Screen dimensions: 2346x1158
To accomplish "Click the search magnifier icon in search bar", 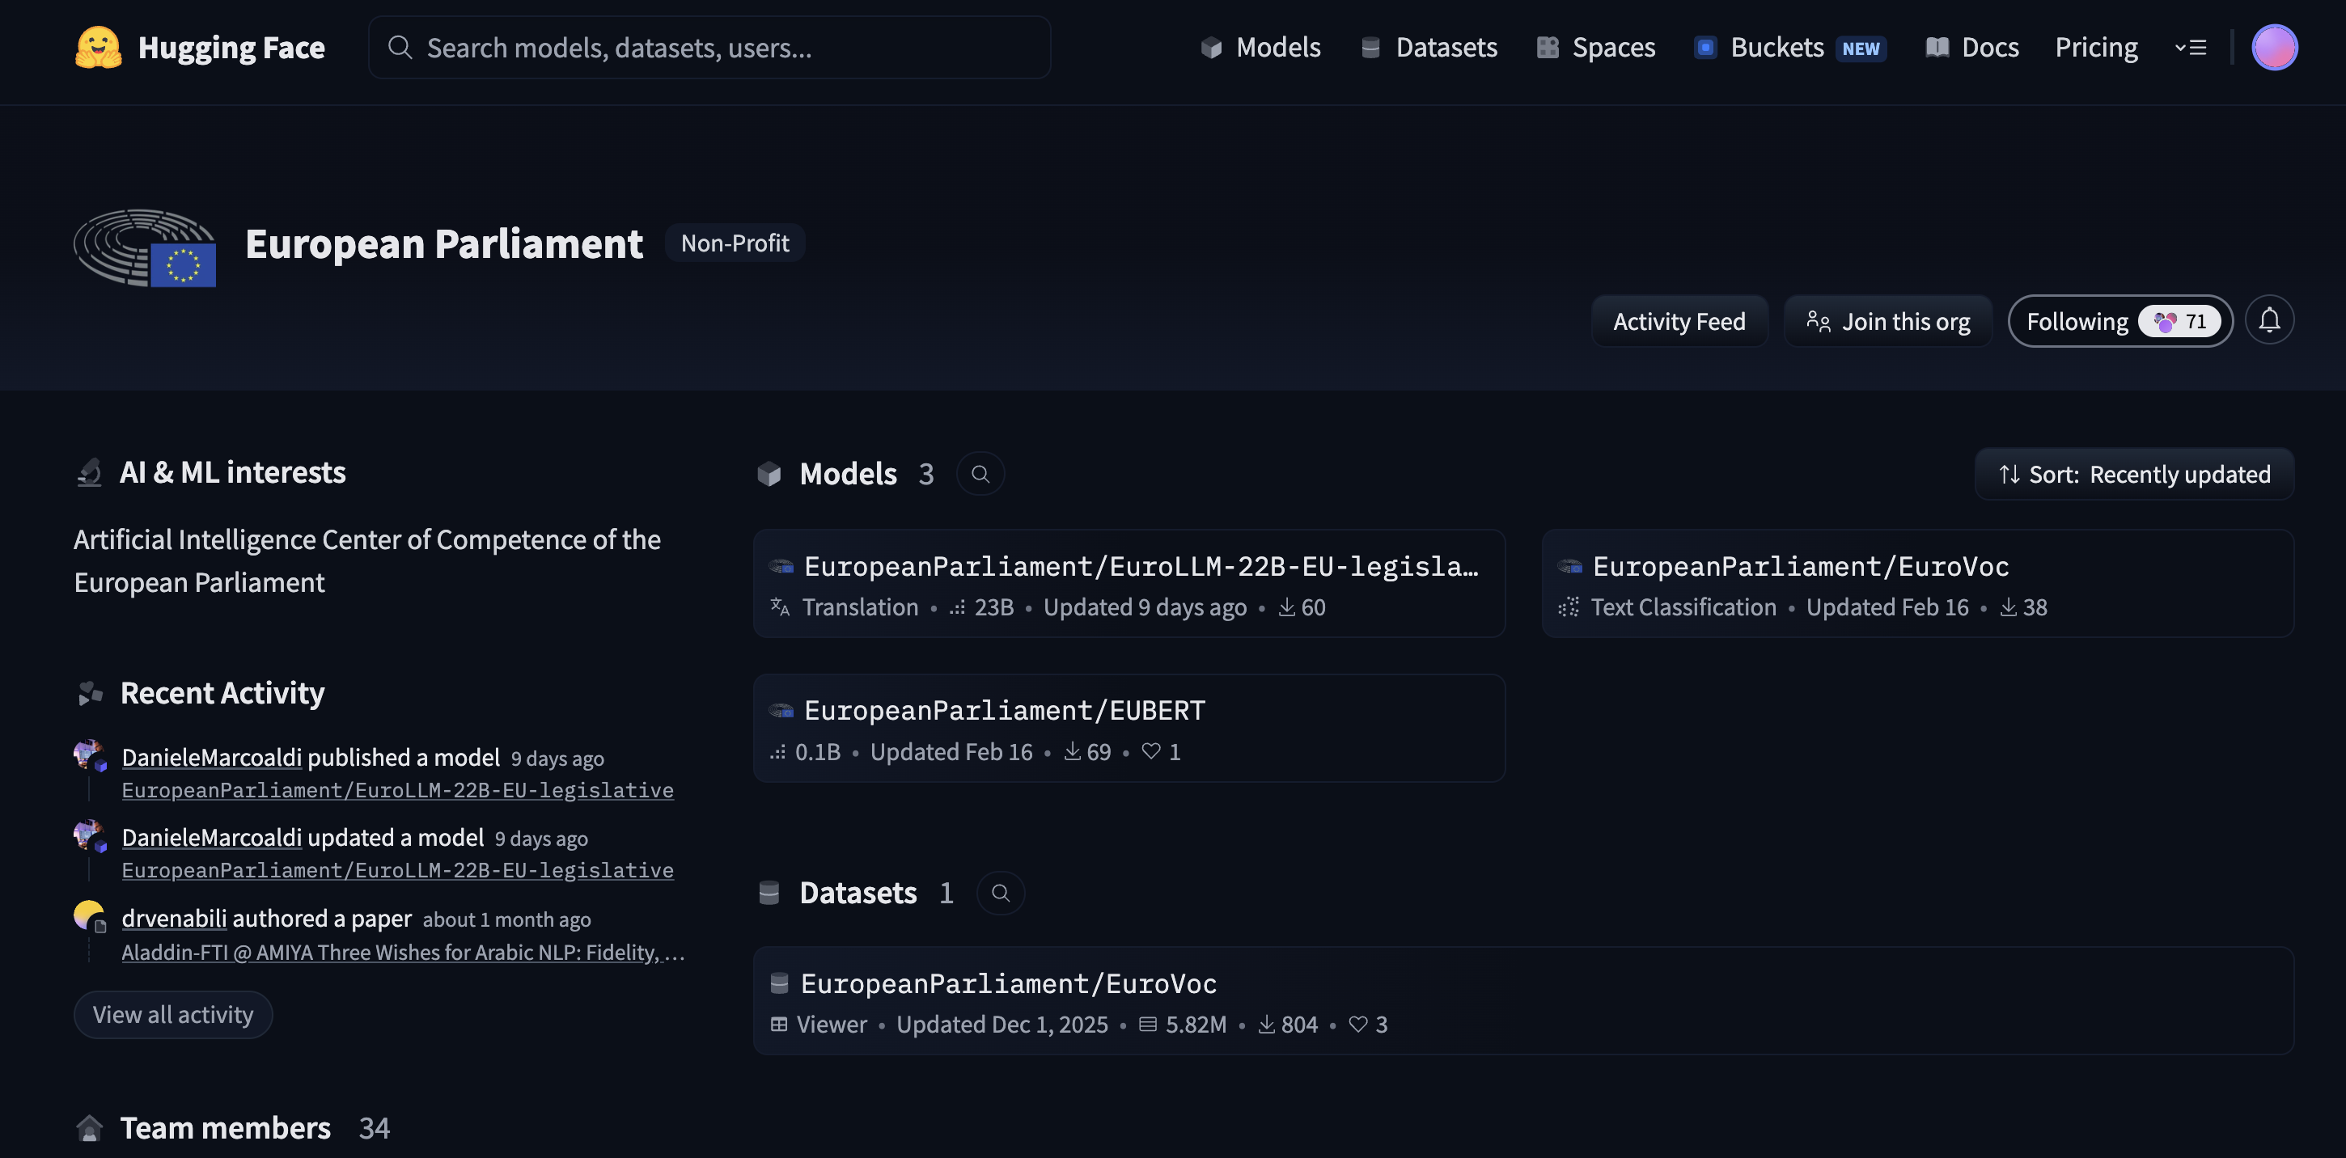I will click(400, 48).
